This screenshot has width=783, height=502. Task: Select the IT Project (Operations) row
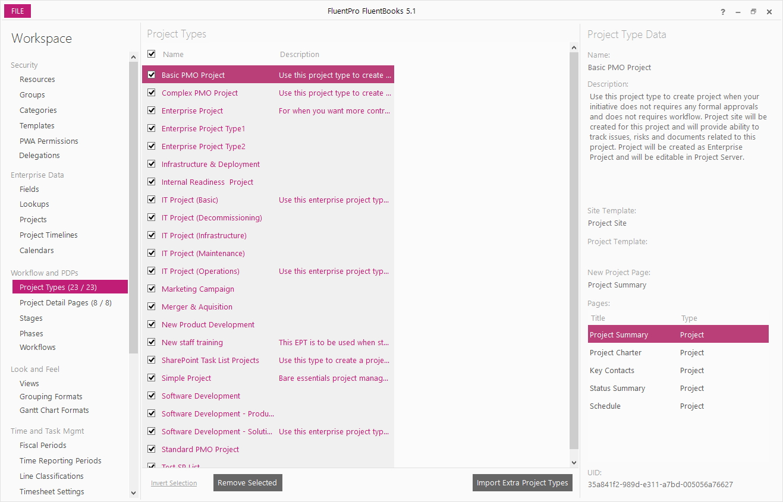point(268,271)
